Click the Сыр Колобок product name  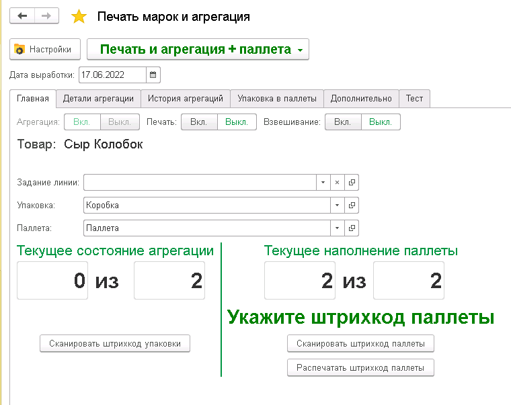point(104,144)
